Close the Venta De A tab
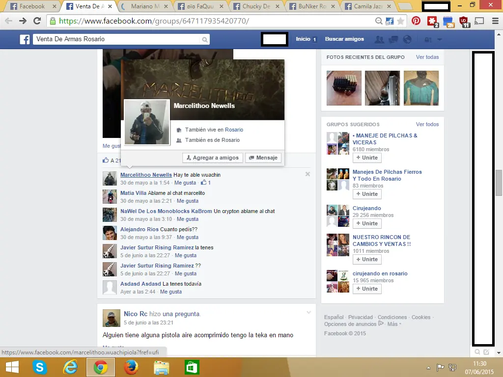This screenshot has width=503, height=377. point(110,6)
